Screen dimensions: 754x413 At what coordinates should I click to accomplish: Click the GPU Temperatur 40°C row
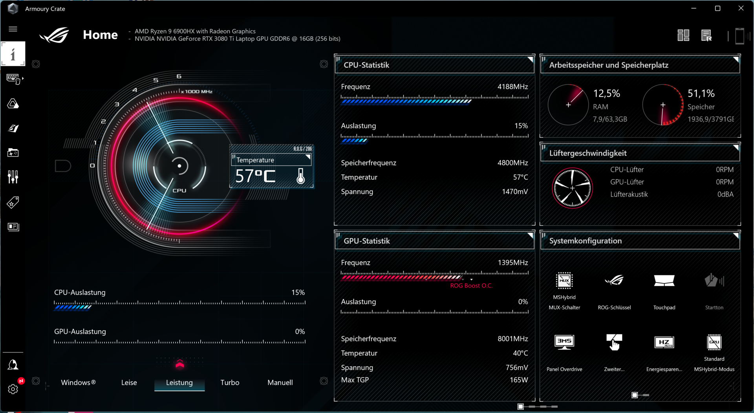point(434,353)
